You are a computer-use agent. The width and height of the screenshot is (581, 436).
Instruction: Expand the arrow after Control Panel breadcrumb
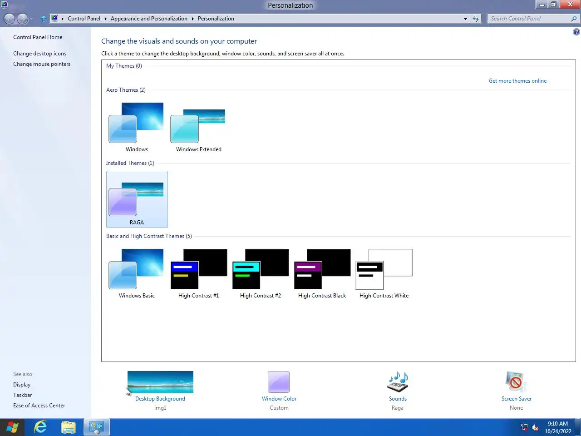pyautogui.click(x=105, y=19)
